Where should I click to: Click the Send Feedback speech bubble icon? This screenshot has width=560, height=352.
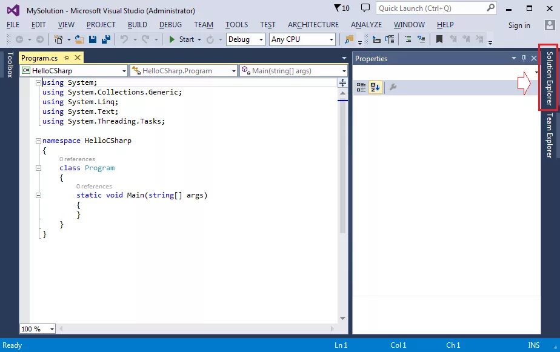(365, 8)
